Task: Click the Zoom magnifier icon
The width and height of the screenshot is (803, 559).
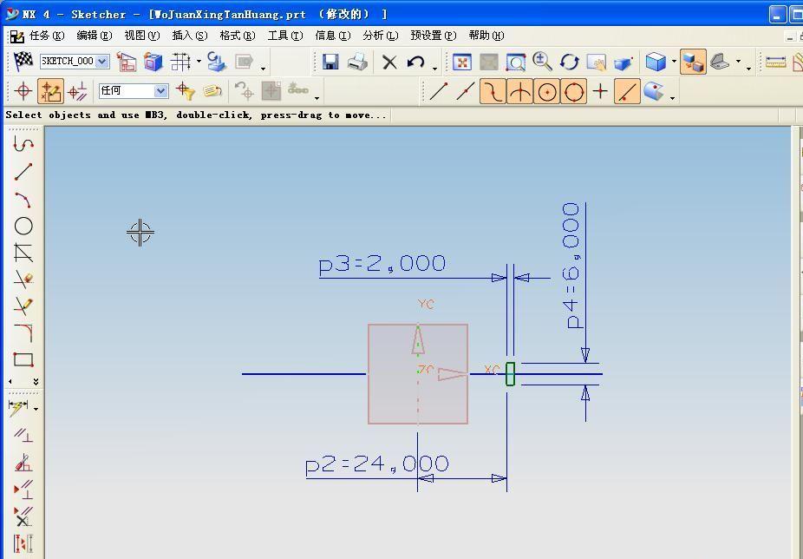Action: click(x=543, y=62)
